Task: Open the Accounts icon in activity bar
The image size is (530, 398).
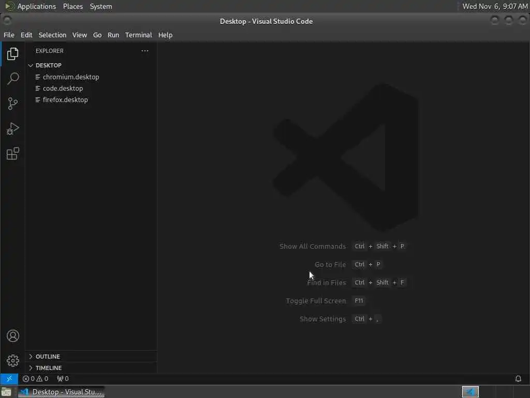Action: [12, 336]
